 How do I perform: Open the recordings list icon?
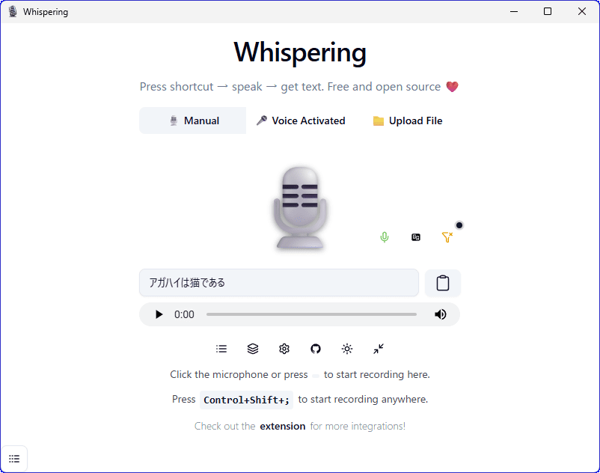tap(221, 349)
